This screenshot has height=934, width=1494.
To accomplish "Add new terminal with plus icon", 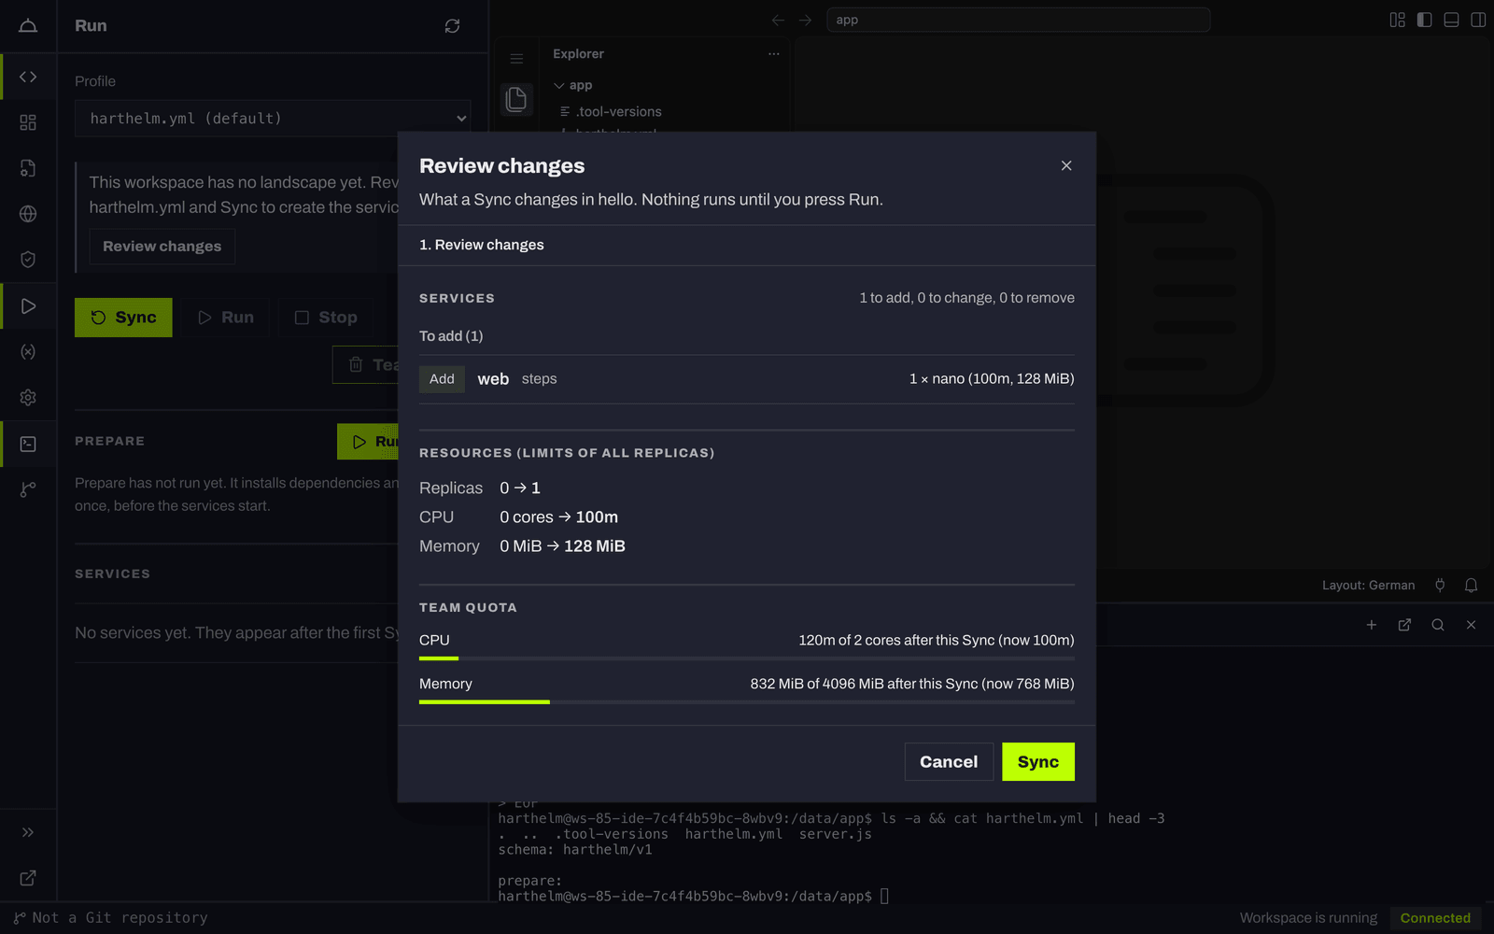I will point(1372,625).
